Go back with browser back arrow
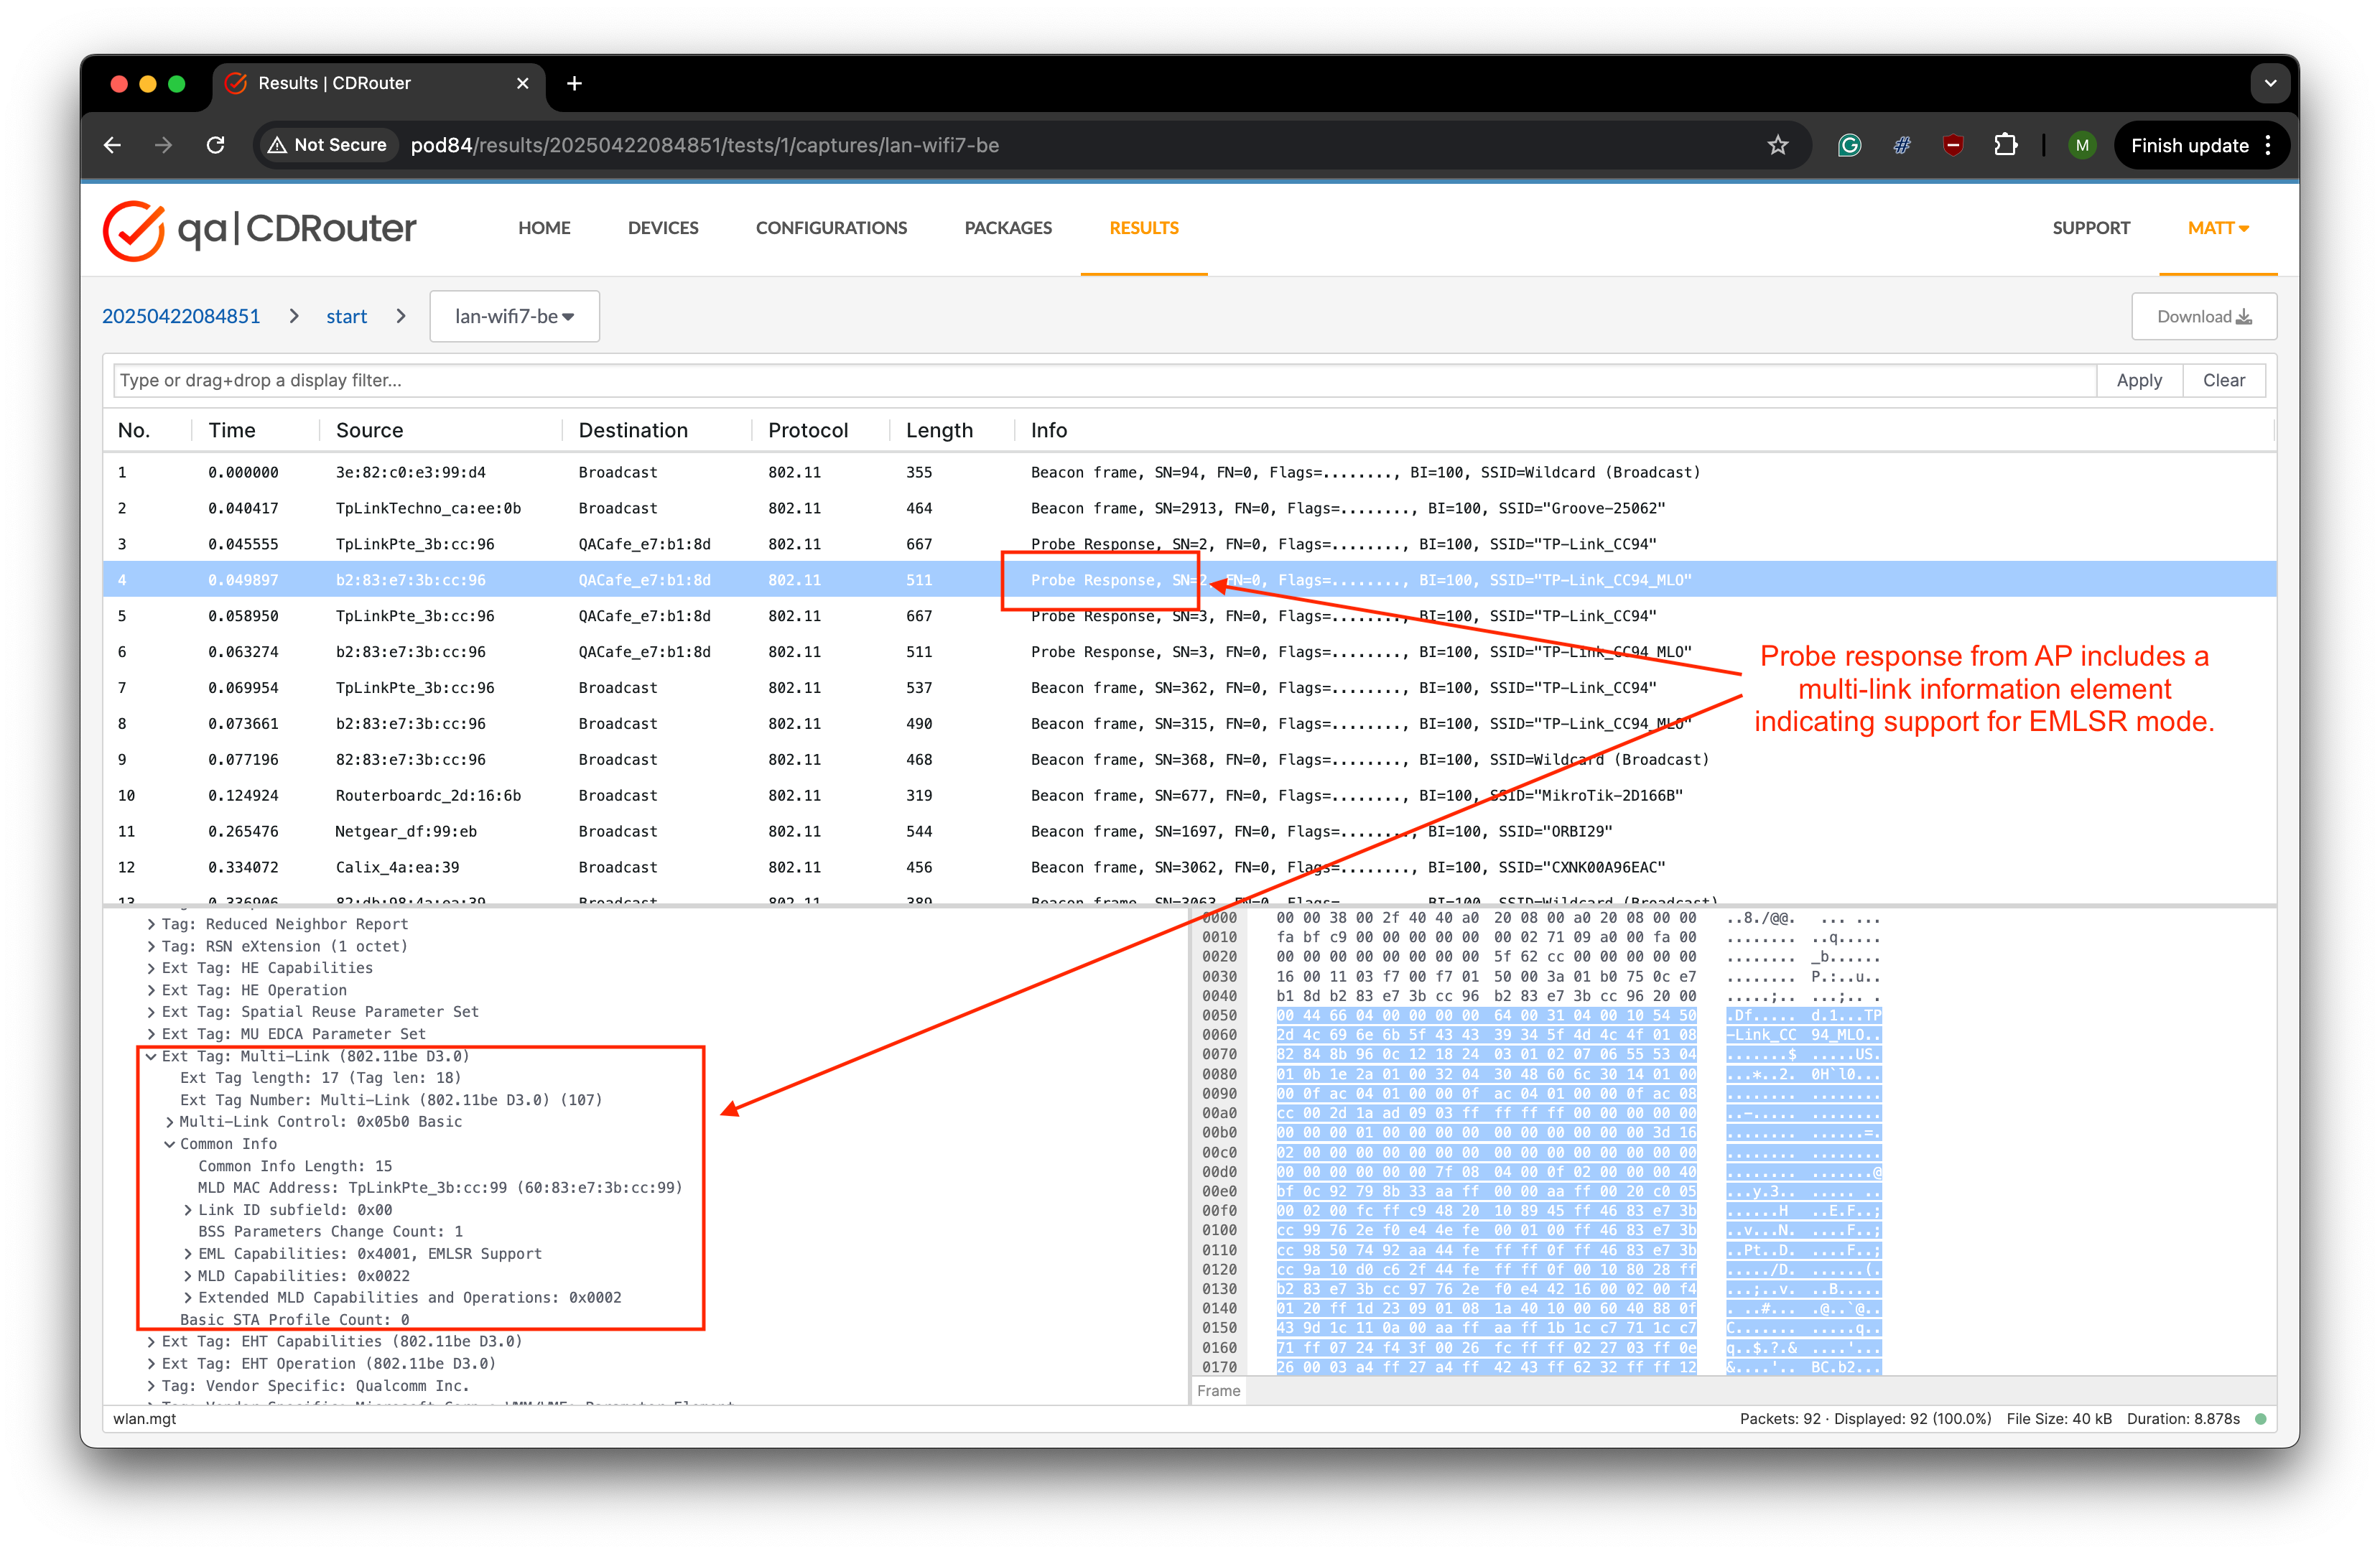Viewport: 2380px width, 1554px height. [112, 145]
